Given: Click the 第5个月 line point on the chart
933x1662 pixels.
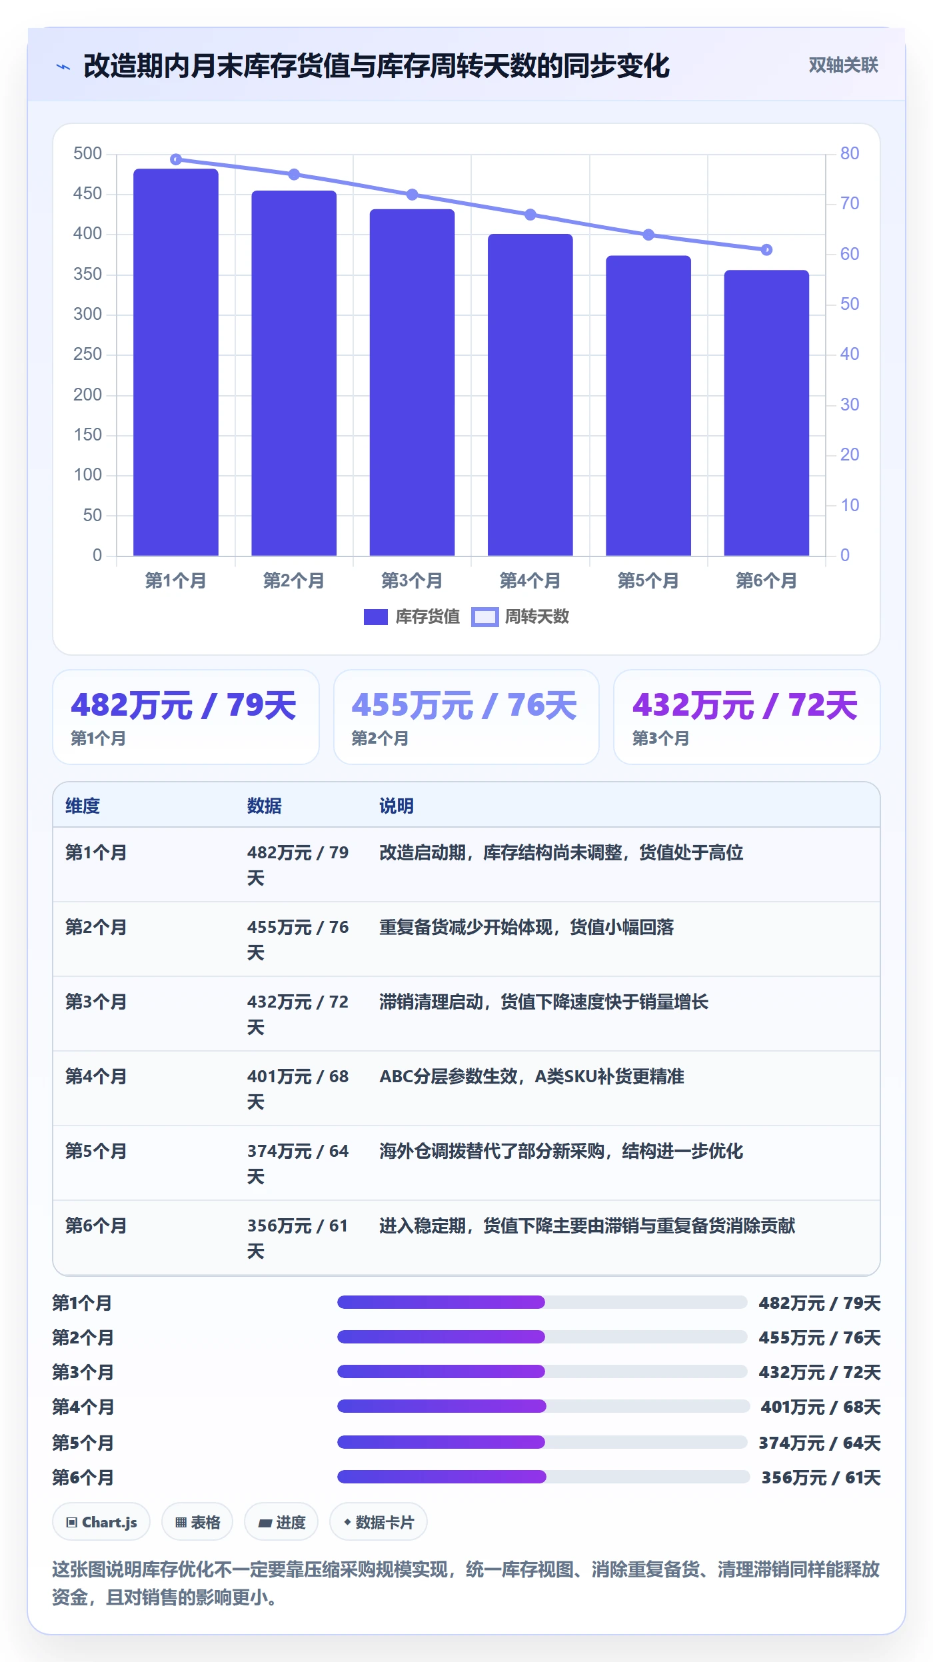Looking at the screenshot, I should coord(648,235).
